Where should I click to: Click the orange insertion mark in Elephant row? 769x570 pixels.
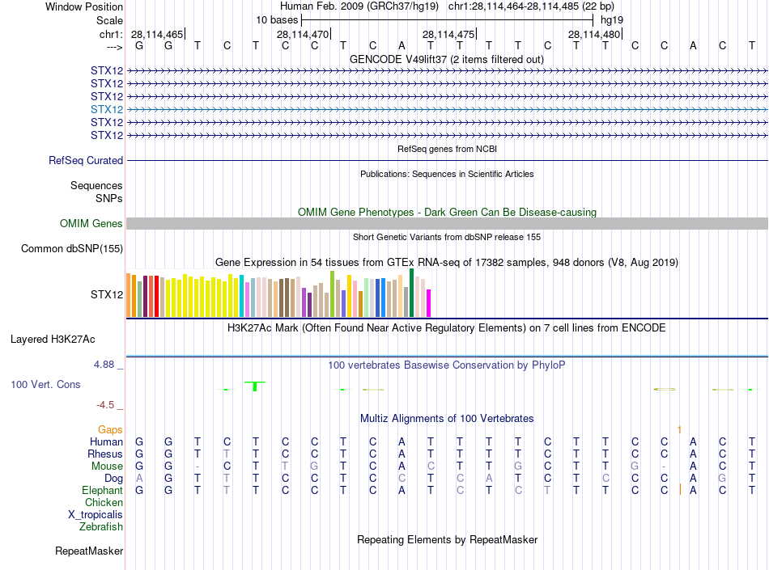(680, 489)
